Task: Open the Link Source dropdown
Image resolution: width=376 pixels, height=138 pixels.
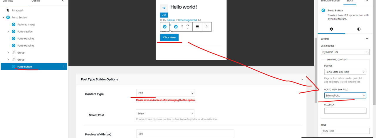Action: (x=345, y=52)
